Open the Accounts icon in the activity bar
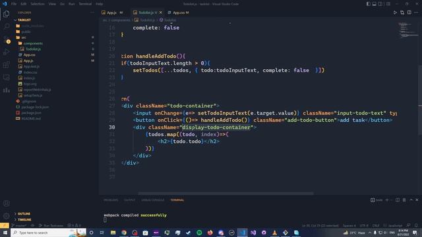This screenshot has height=237, width=422. 6,203
